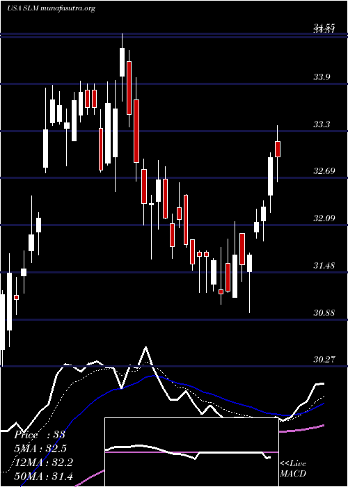Click the 'Price : 33' readout
Viewport: 348px width, 487px height.
pos(40,435)
